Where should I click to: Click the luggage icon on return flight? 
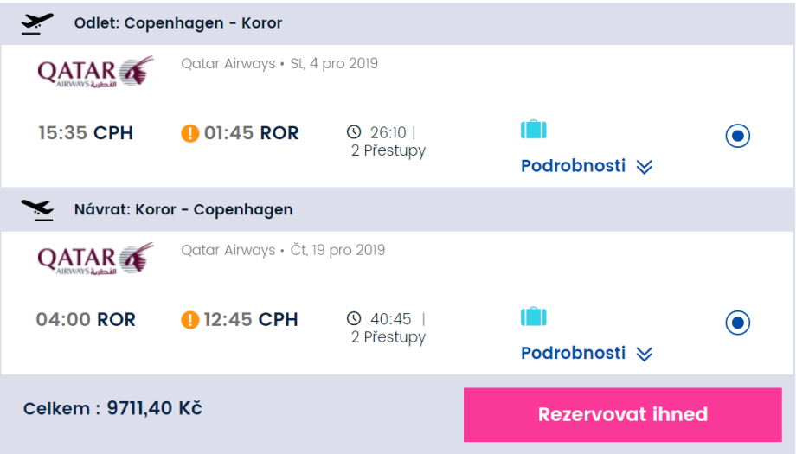pos(534,317)
